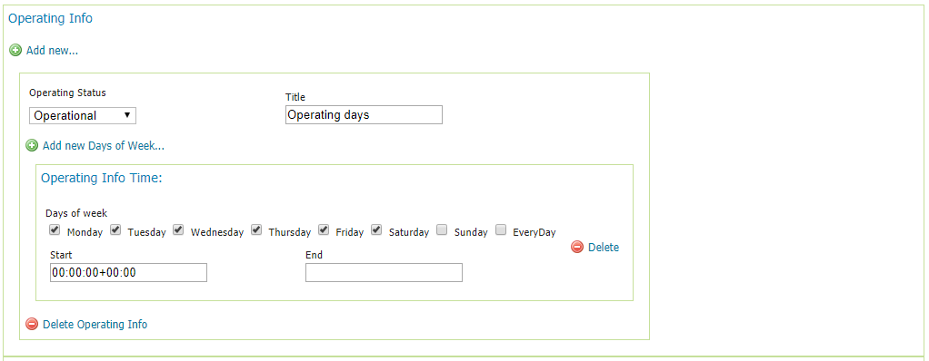Uncheck the Saturday checkbox

pos(377,229)
